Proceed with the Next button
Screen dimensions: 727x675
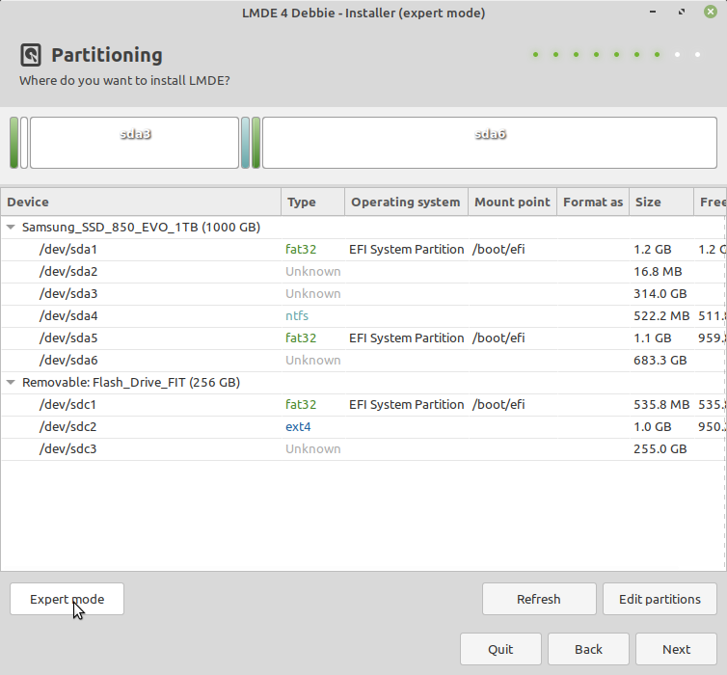point(676,649)
